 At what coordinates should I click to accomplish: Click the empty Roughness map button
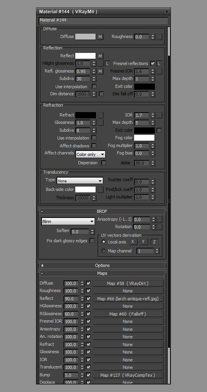pyautogui.click(x=159, y=37)
